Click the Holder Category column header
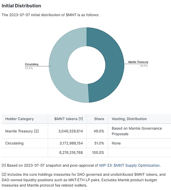 (x=19, y=119)
